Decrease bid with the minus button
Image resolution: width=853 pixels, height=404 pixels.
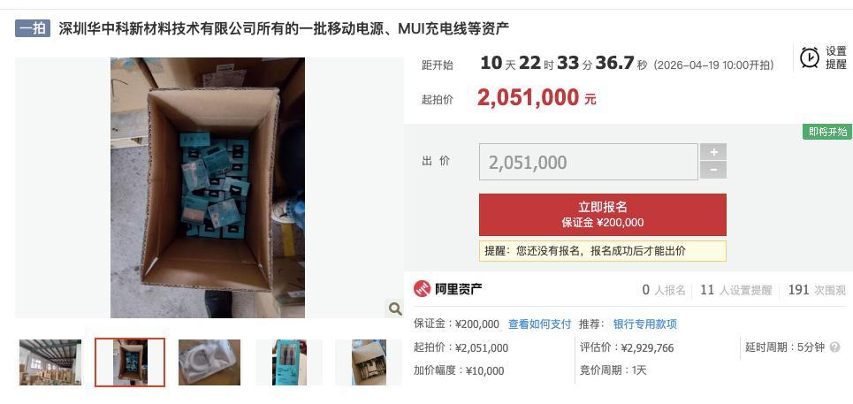[713, 171]
